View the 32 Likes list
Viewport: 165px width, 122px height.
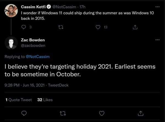45,100
